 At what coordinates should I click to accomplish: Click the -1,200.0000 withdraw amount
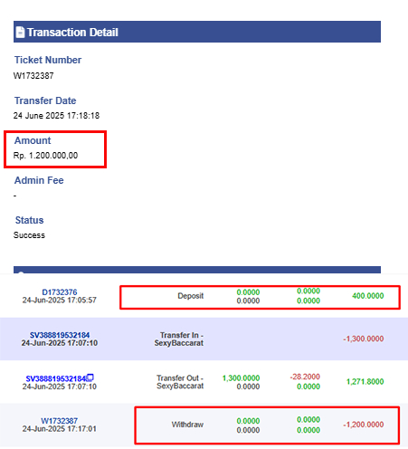point(364,425)
